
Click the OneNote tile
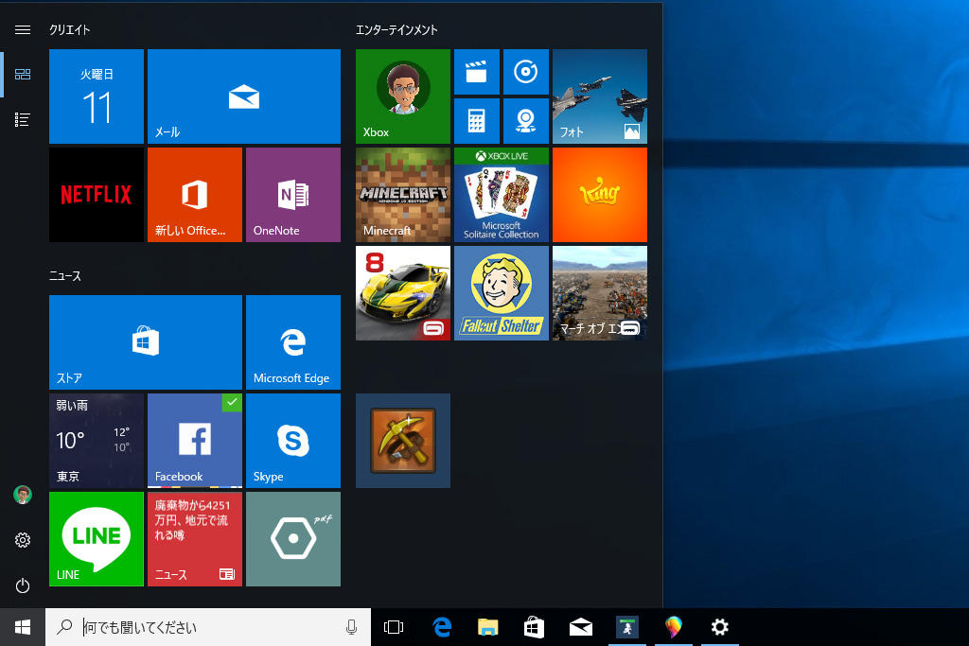(293, 195)
